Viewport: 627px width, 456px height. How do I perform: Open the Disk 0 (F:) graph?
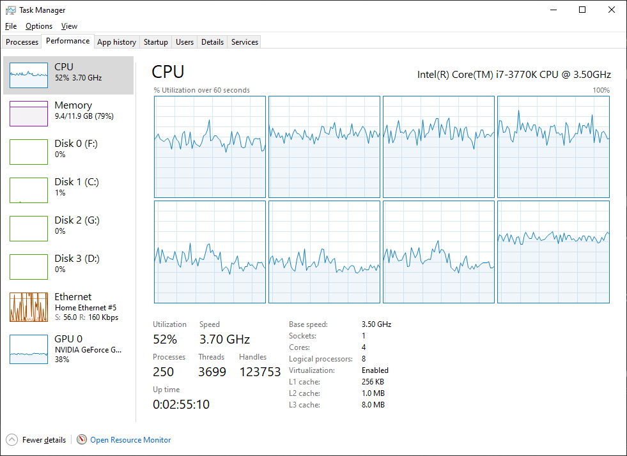click(x=29, y=152)
